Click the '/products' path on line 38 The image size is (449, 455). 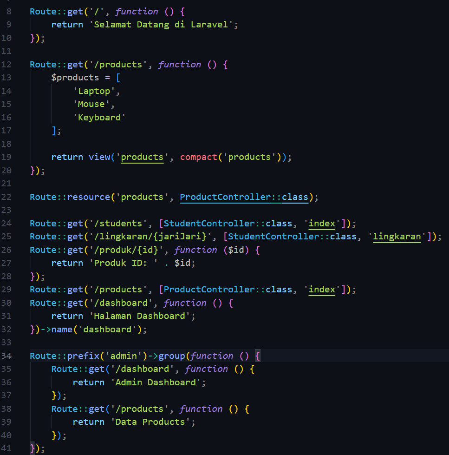pyautogui.click(x=139, y=409)
